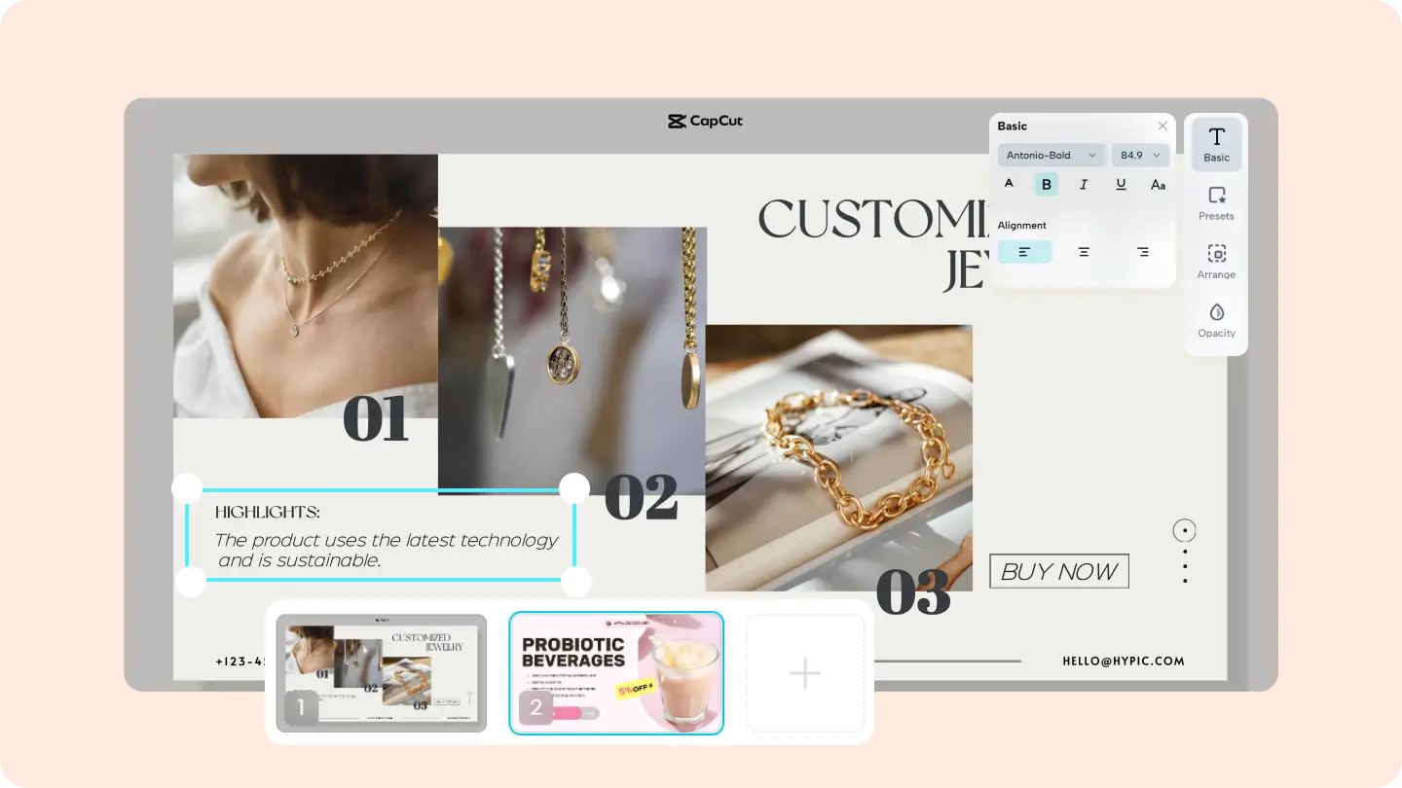This screenshot has height=788, width=1402.
Task: Toggle underline formatting
Action: click(1121, 184)
